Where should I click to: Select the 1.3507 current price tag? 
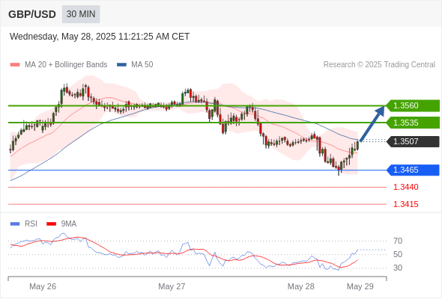click(413, 141)
